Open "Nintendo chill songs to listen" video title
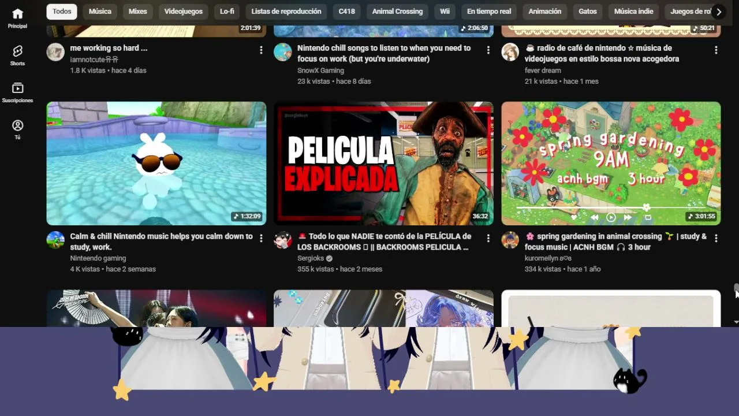This screenshot has width=739, height=416. (384, 53)
